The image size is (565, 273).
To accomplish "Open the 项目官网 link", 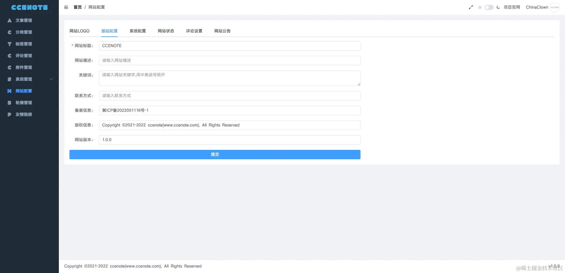I will coord(512,7).
